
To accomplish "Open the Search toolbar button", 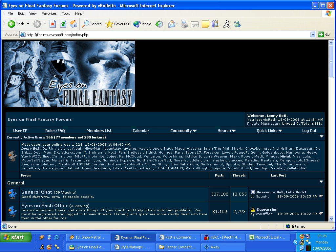I will click(92, 24).
